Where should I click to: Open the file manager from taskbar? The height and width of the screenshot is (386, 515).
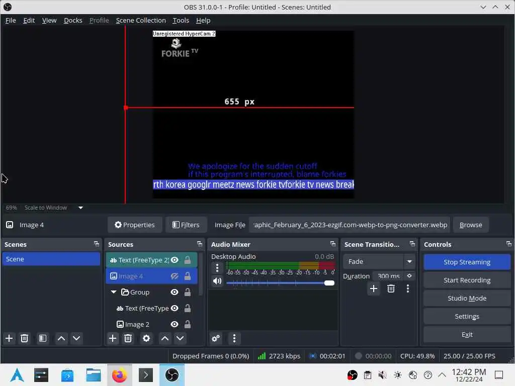[93, 375]
